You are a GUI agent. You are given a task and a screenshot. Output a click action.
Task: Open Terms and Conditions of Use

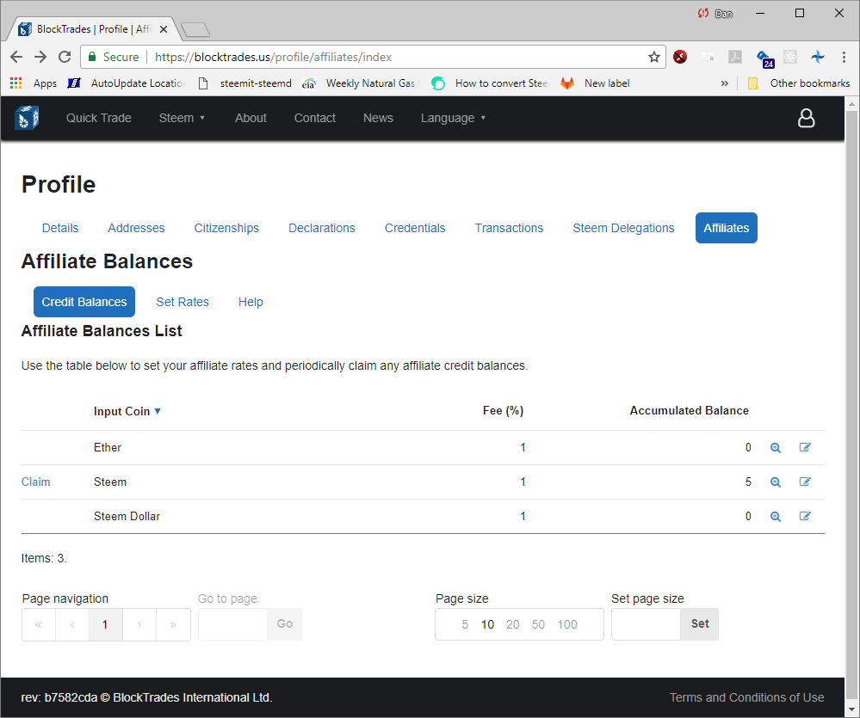point(746,697)
